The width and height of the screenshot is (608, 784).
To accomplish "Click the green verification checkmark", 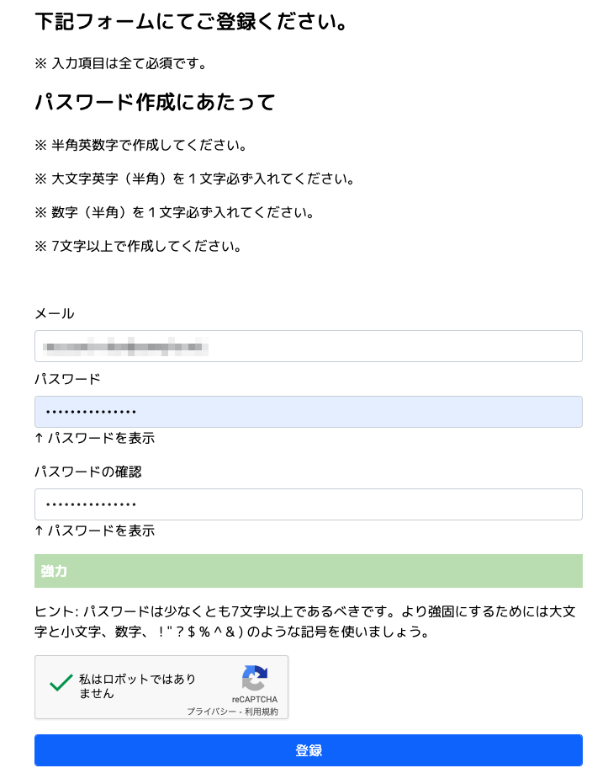I will click(60, 680).
